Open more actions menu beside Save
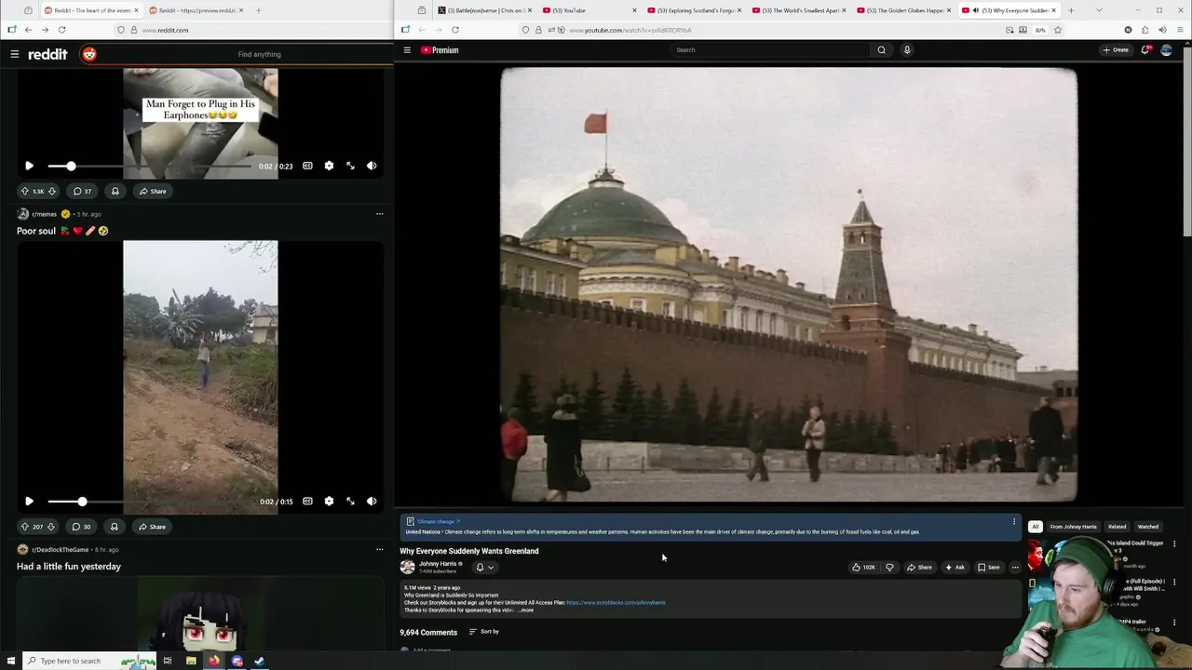The width and height of the screenshot is (1192, 670). (x=1015, y=568)
